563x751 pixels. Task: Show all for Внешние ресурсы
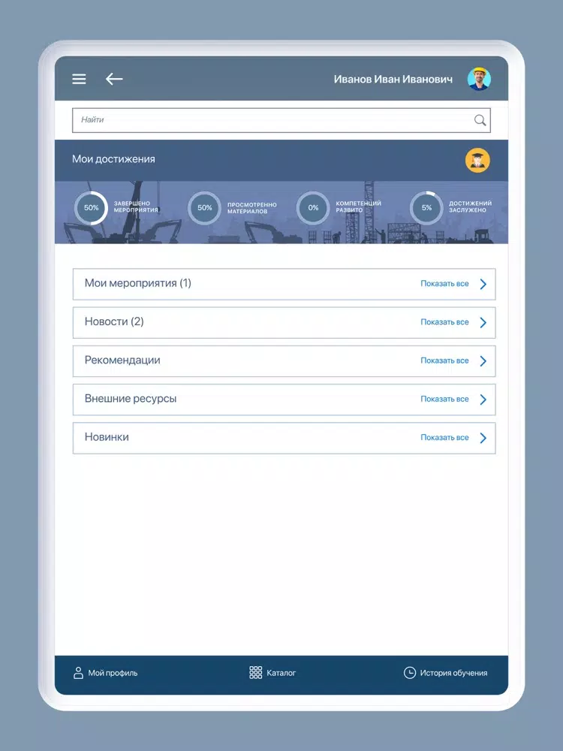(x=444, y=399)
